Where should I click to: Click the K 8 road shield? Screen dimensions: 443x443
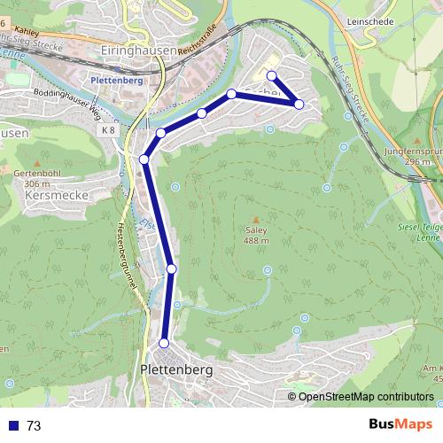[x=108, y=130]
